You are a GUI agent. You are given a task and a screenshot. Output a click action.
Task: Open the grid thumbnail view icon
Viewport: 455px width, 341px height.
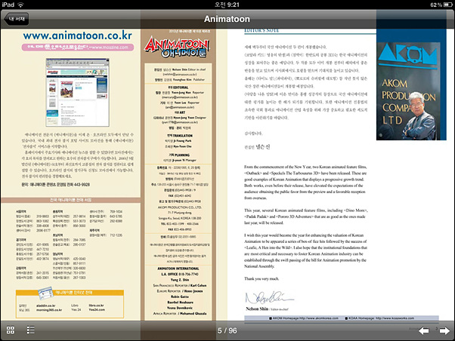[x=11, y=330]
